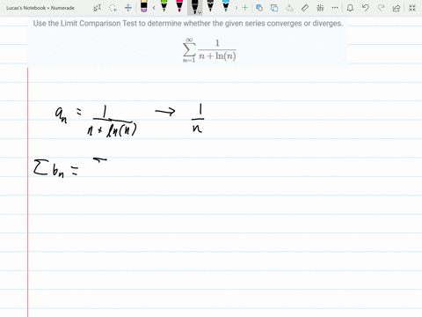
Task: Open the math assistant tool
Action: tap(320, 8)
